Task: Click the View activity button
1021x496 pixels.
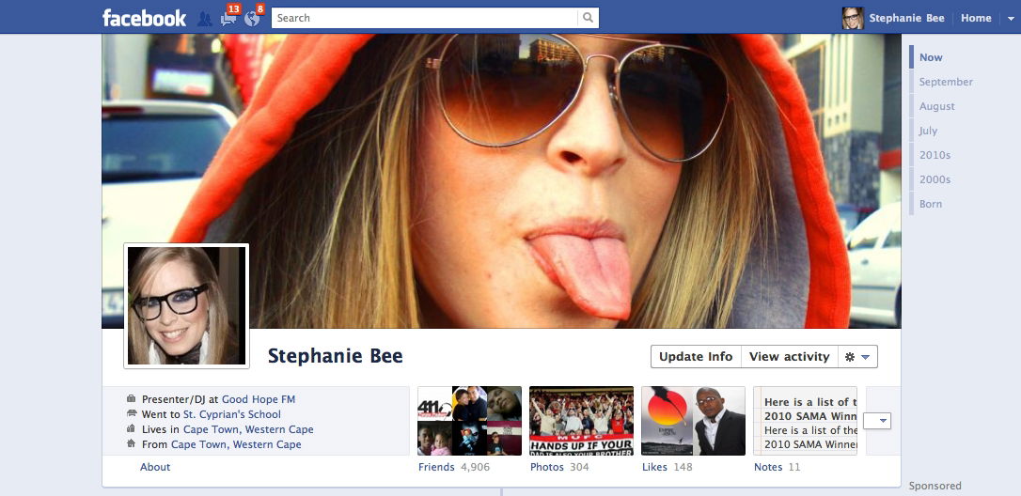Action: (789, 357)
